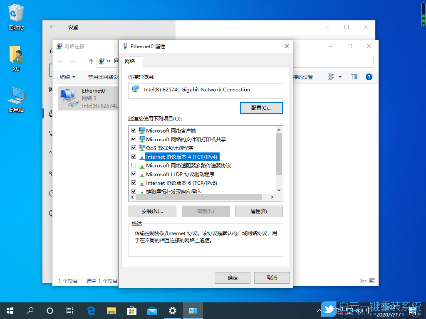Click the 配置(C) button
The image size is (426, 319).
[261, 108]
